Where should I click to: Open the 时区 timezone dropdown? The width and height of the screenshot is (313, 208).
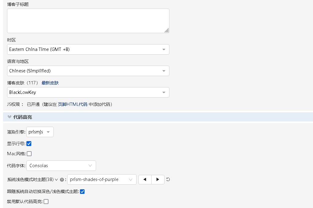coord(88,49)
